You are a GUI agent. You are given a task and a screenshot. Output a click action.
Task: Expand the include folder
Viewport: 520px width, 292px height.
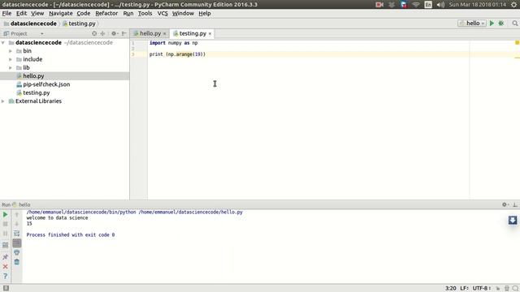(11, 59)
